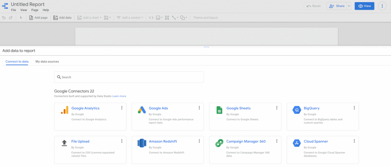Open the shape tool dropdown

(184, 17)
